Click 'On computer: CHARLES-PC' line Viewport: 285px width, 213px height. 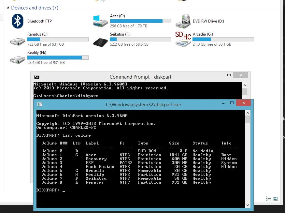[x=66, y=128]
